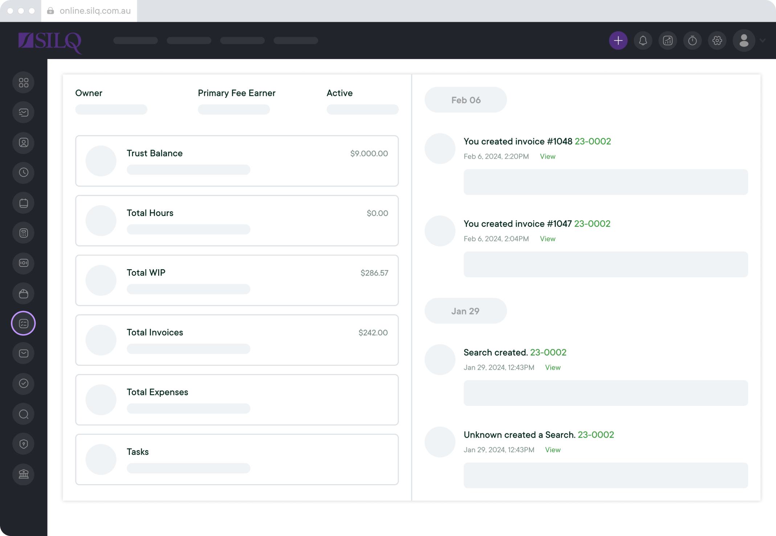Select the clock time entries sidebar icon

(x=24, y=173)
